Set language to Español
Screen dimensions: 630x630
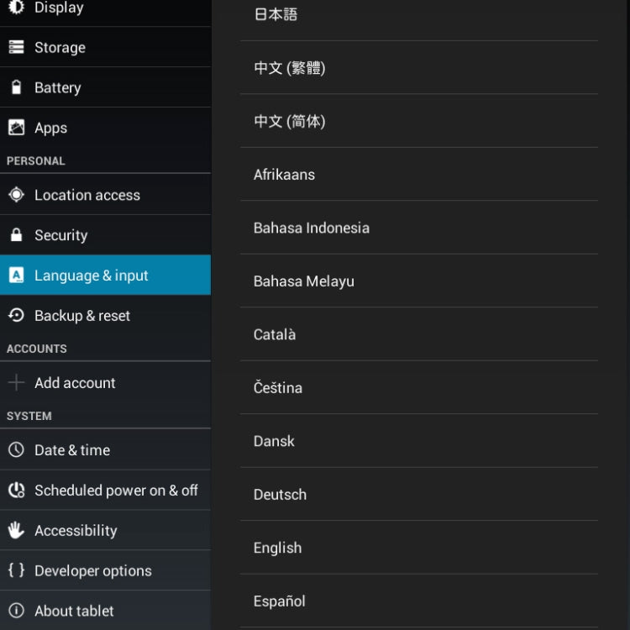point(419,601)
